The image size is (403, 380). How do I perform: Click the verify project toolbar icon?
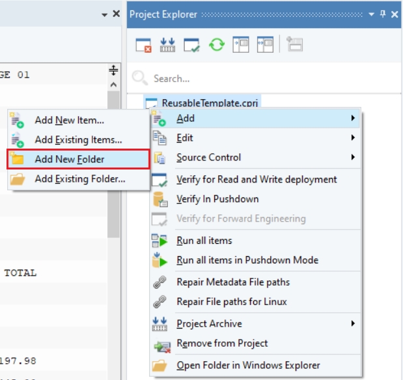tap(191, 44)
